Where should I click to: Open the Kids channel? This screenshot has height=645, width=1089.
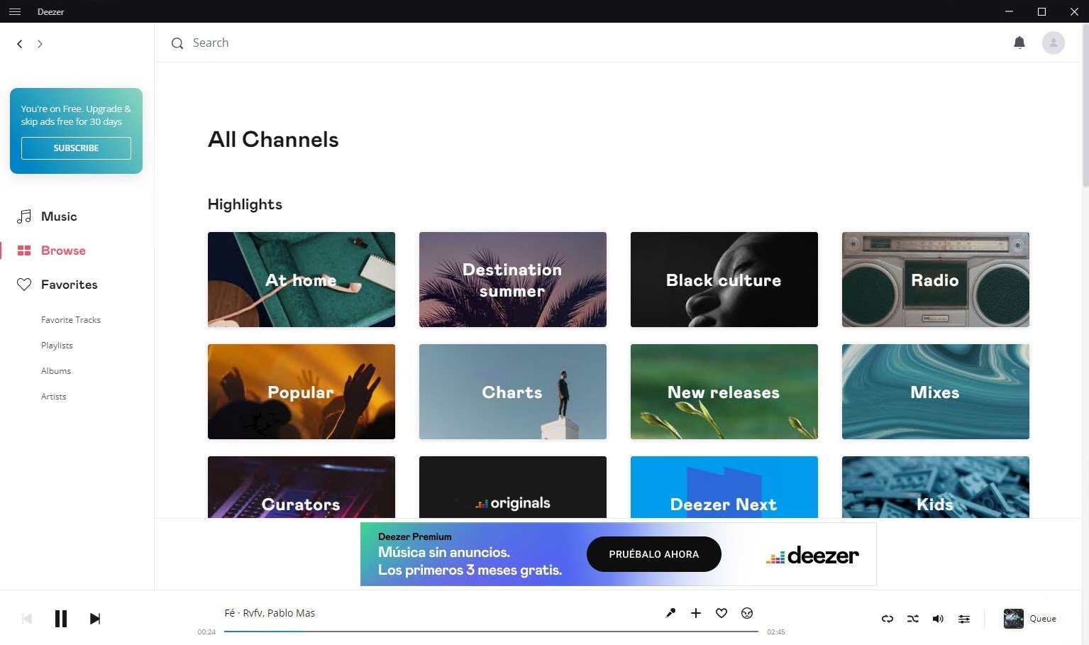[x=936, y=487]
